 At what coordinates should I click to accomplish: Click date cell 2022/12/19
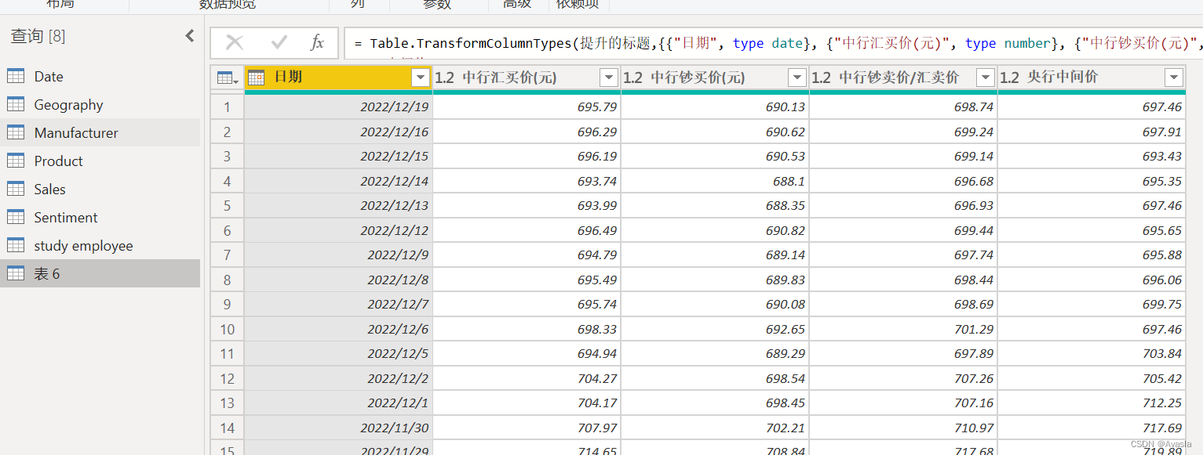tap(338, 107)
